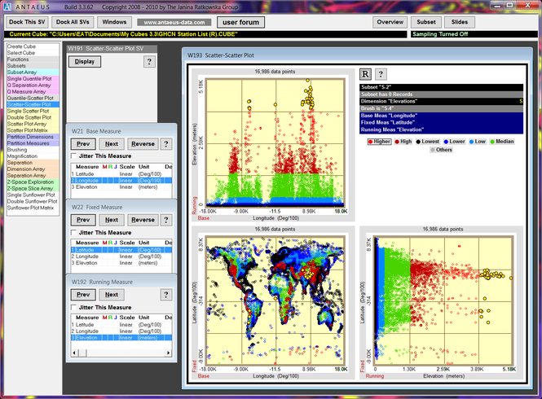Open help for the Base Measure panel
Image resolution: width=542 pixels, height=399 pixels.
[166, 144]
